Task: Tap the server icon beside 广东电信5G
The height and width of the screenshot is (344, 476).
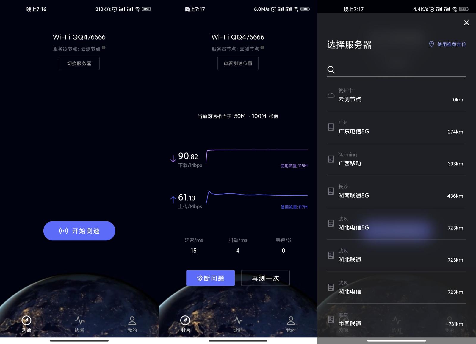Action: point(331,127)
